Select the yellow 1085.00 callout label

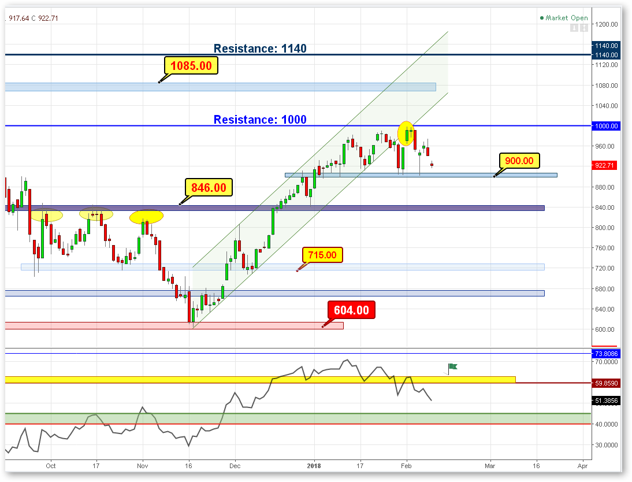tap(191, 65)
